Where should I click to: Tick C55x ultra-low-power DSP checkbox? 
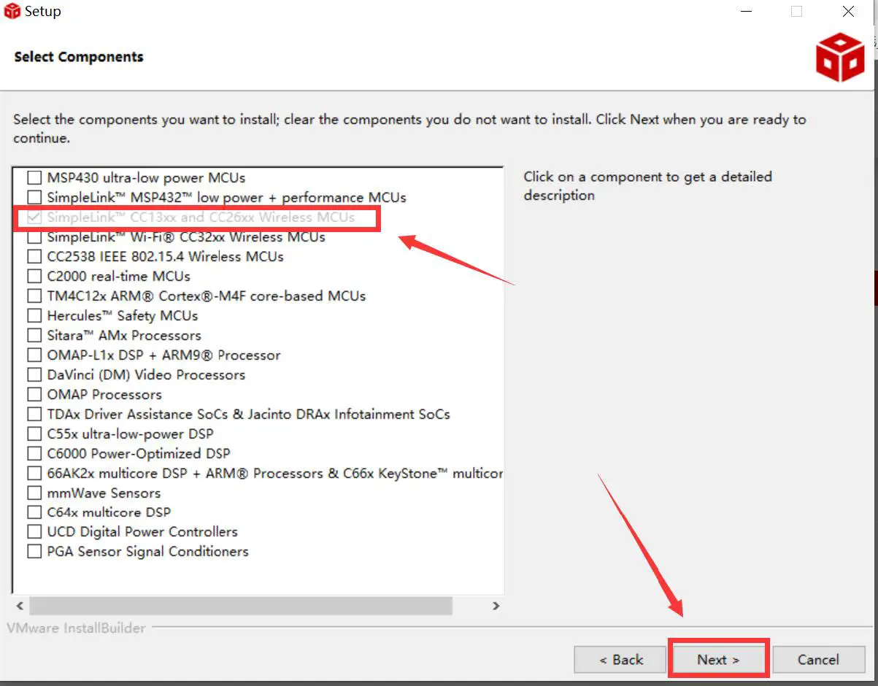point(34,433)
